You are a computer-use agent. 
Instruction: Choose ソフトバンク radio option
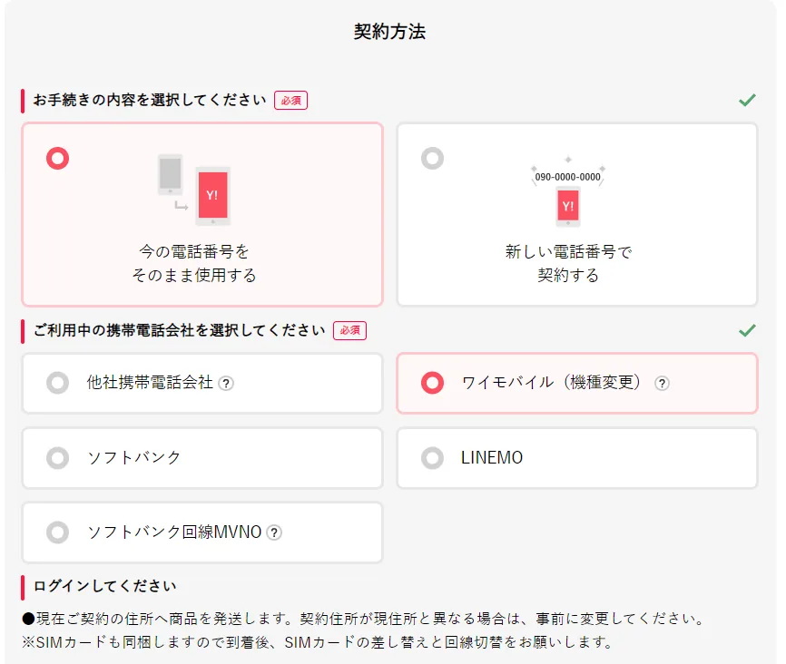pyautogui.click(x=58, y=458)
